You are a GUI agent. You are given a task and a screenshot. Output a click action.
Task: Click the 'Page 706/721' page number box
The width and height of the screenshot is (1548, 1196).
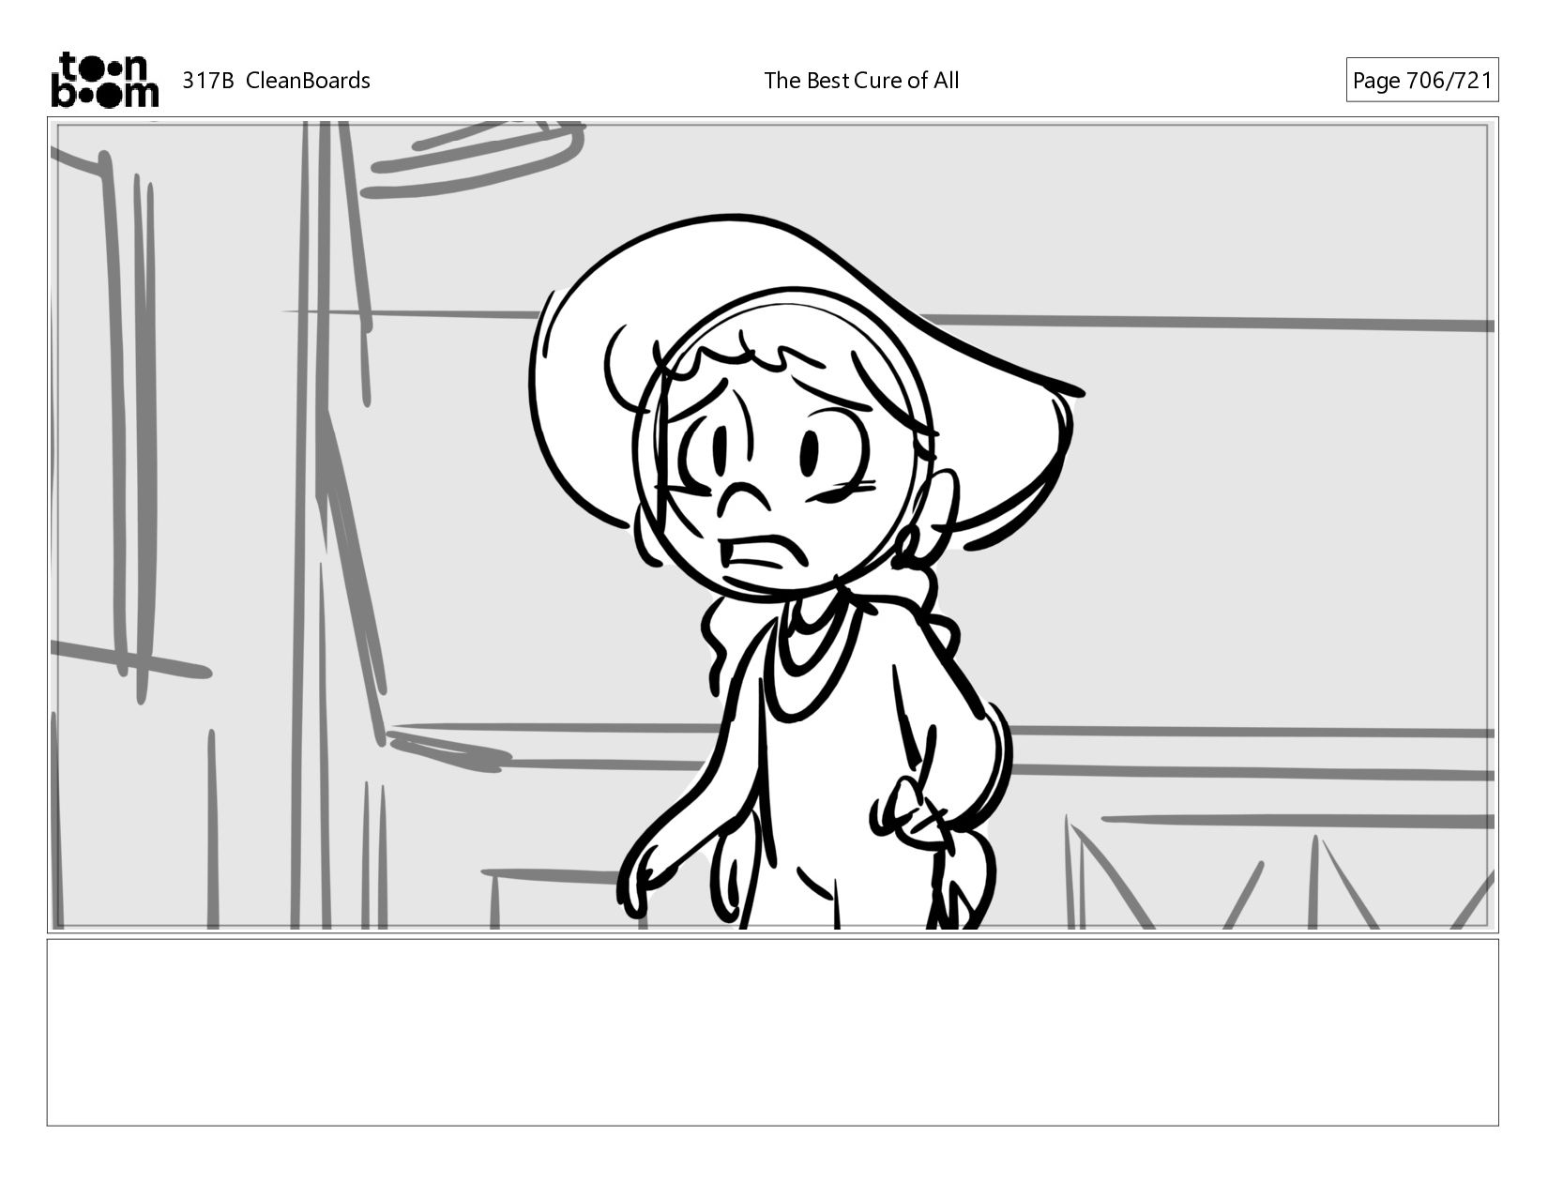[1421, 81]
